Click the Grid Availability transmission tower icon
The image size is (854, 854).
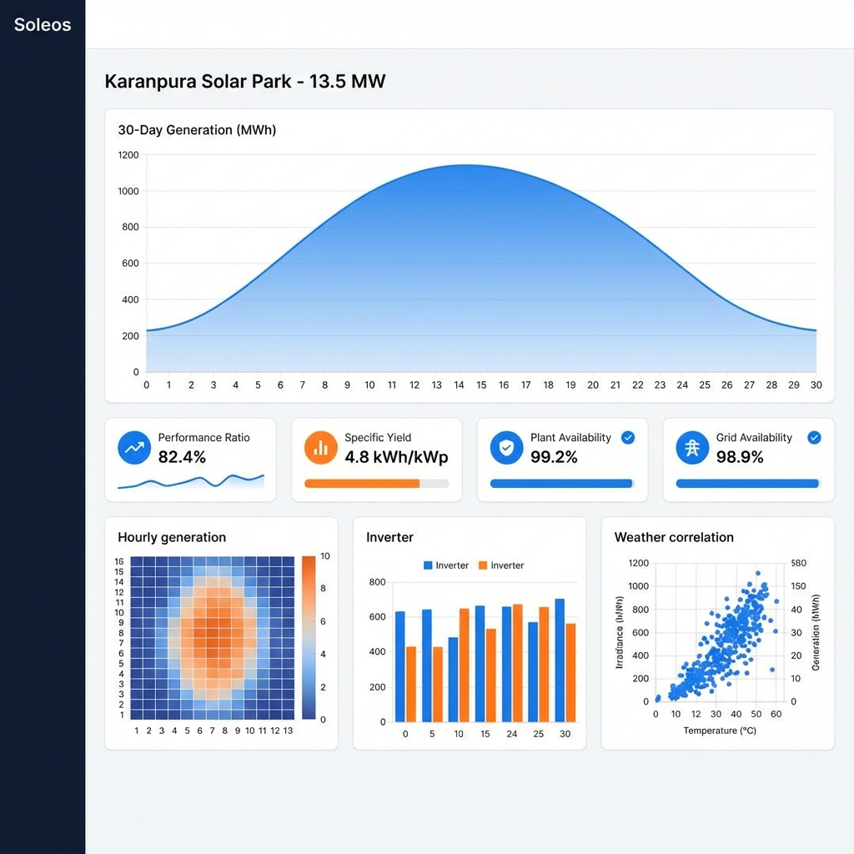691,448
